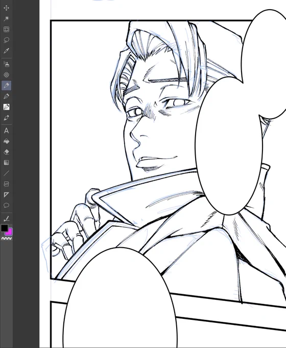Select the Frame border tool
The image size is (286, 348).
tap(6, 184)
